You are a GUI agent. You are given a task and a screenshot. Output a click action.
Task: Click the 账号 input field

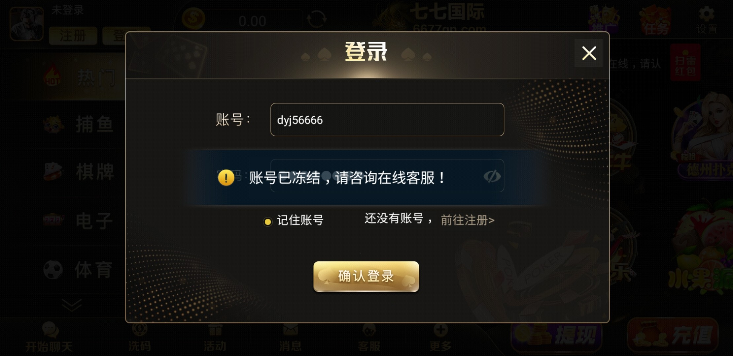387,120
